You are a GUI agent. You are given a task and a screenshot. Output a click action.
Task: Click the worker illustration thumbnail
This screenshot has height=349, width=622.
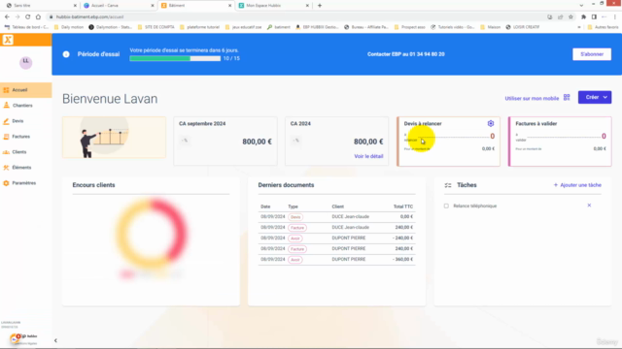point(114,138)
